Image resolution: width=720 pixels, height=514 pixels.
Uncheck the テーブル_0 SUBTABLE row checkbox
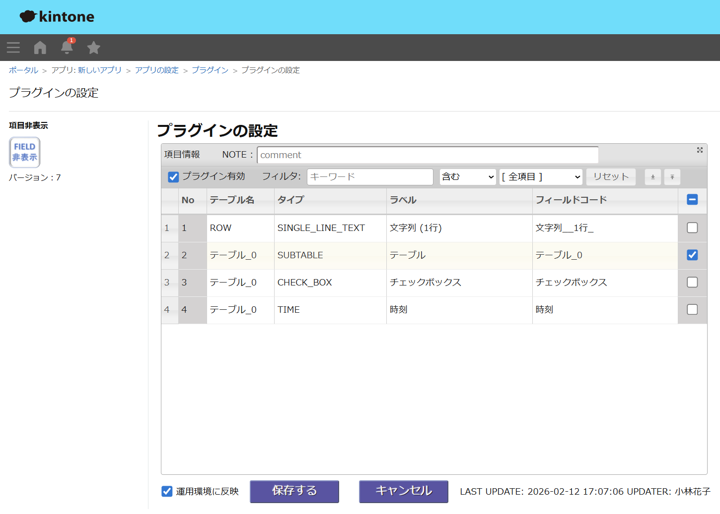(692, 255)
